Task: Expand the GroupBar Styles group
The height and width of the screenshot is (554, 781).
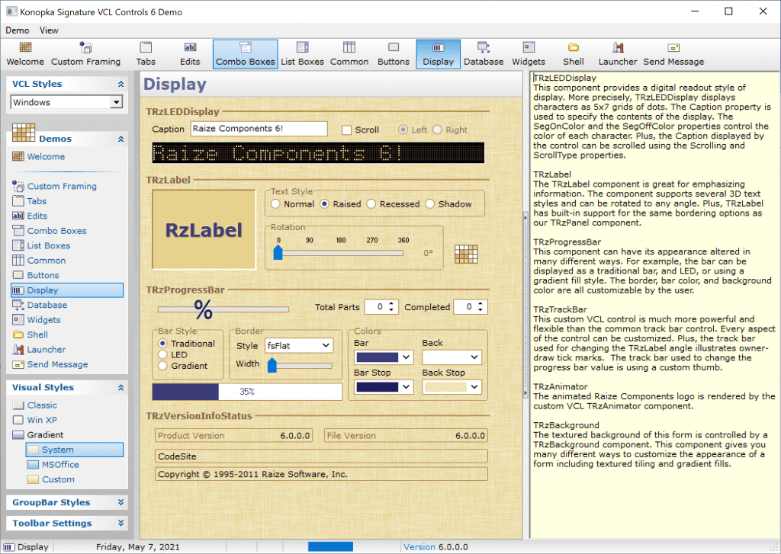Action: click(x=121, y=502)
